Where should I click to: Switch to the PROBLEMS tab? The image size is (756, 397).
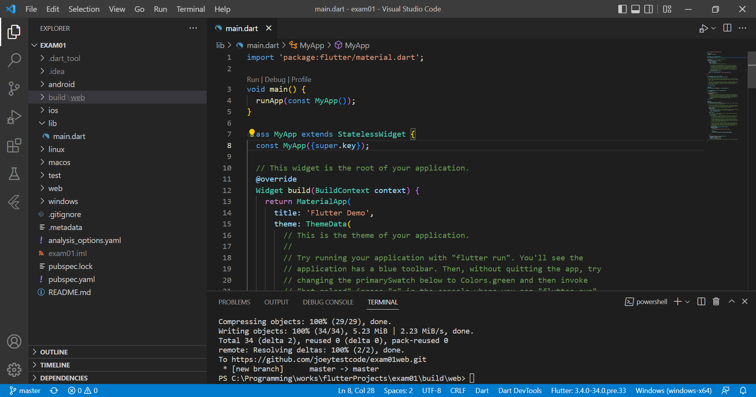click(x=234, y=302)
